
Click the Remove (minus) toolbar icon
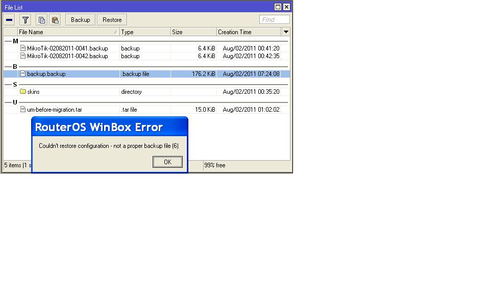9,20
